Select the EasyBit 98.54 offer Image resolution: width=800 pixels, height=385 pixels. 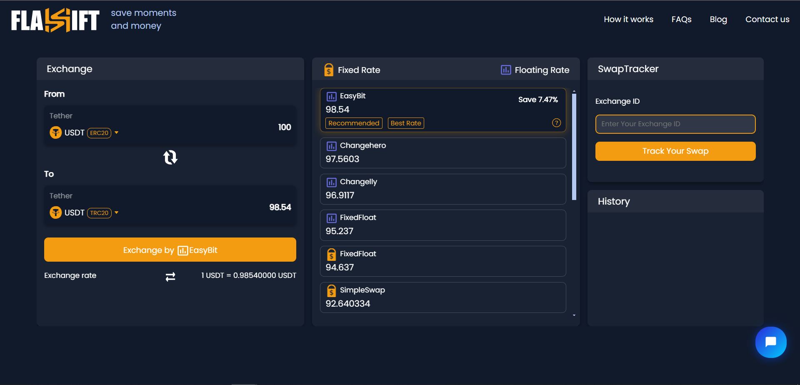click(443, 110)
